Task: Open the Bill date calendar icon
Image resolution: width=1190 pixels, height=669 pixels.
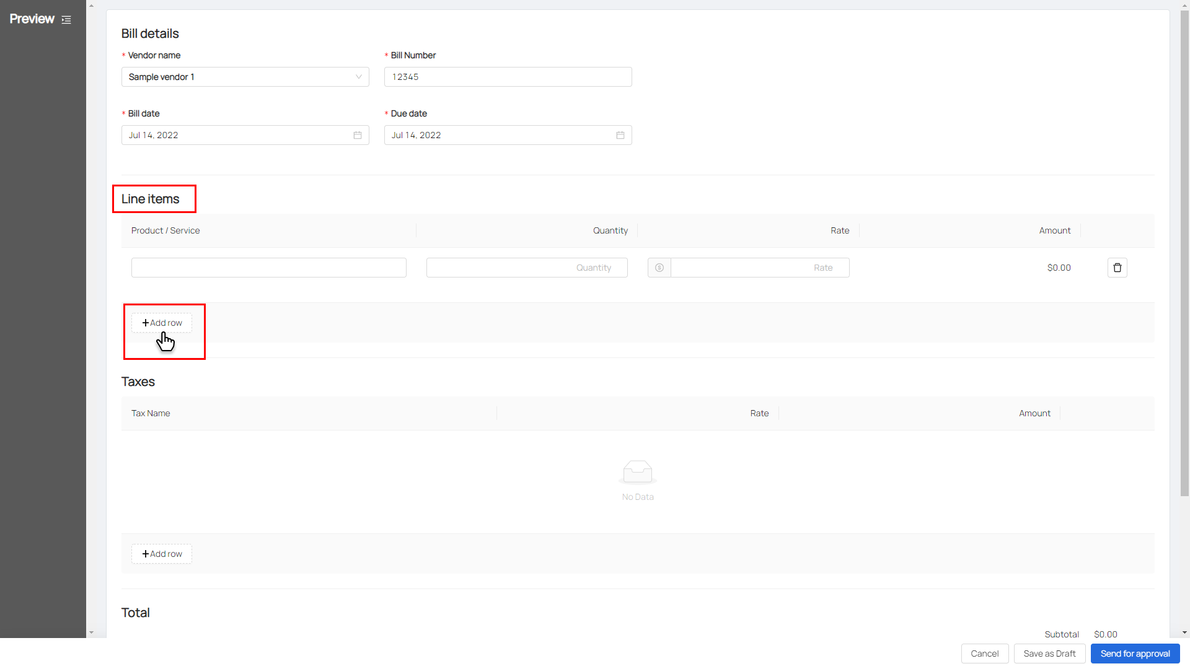Action: pyautogui.click(x=358, y=135)
